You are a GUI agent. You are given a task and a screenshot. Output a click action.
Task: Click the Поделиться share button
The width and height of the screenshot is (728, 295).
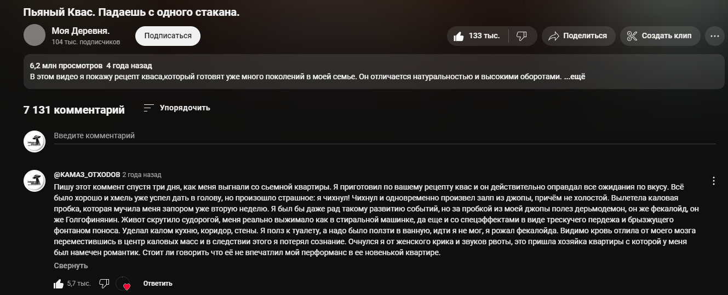(577, 36)
